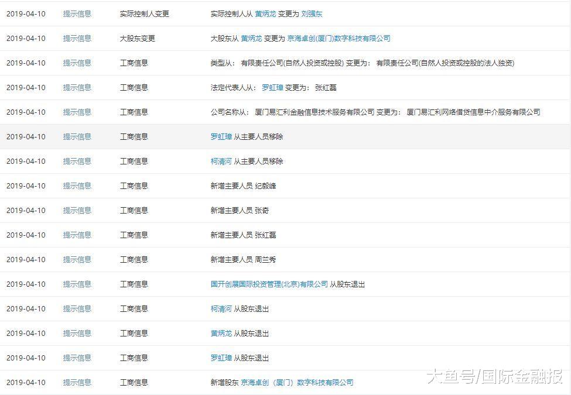Screen dimensions: 571x395
Task: Click 提示信息 in the 大股东变更 row
Action: [x=77, y=38]
